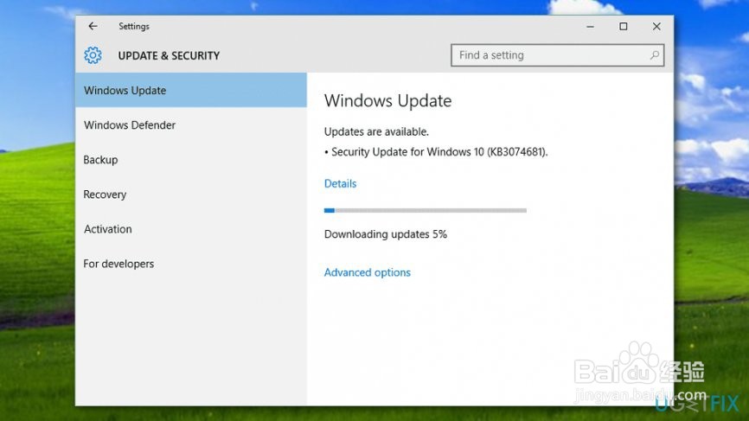This screenshot has width=749, height=421.
Task: Open Advanced options link
Action: click(368, 272)
